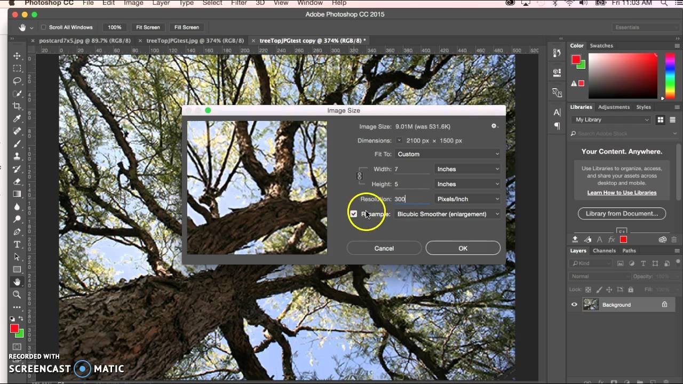
Task: Click the constrain proportions link icon
Action: 359,176
